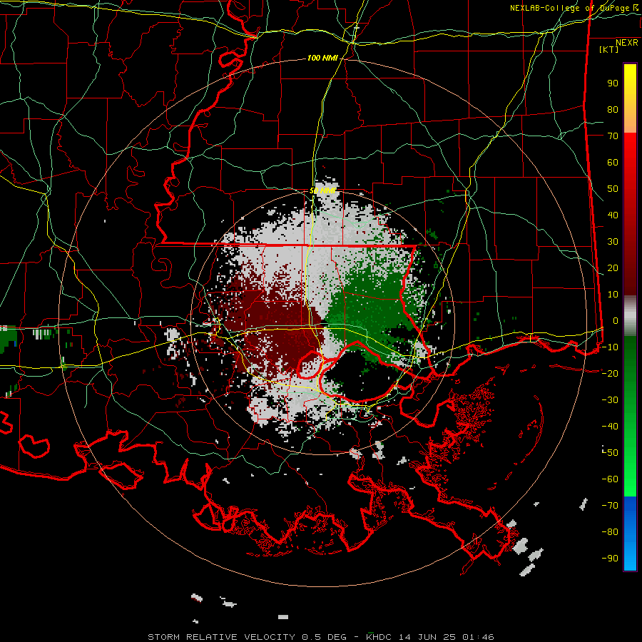Image resolution: width=642 pixels, height=642 pixels.
Task: Click the positive 40 value on velocity scale
Action: pos(613,215)
